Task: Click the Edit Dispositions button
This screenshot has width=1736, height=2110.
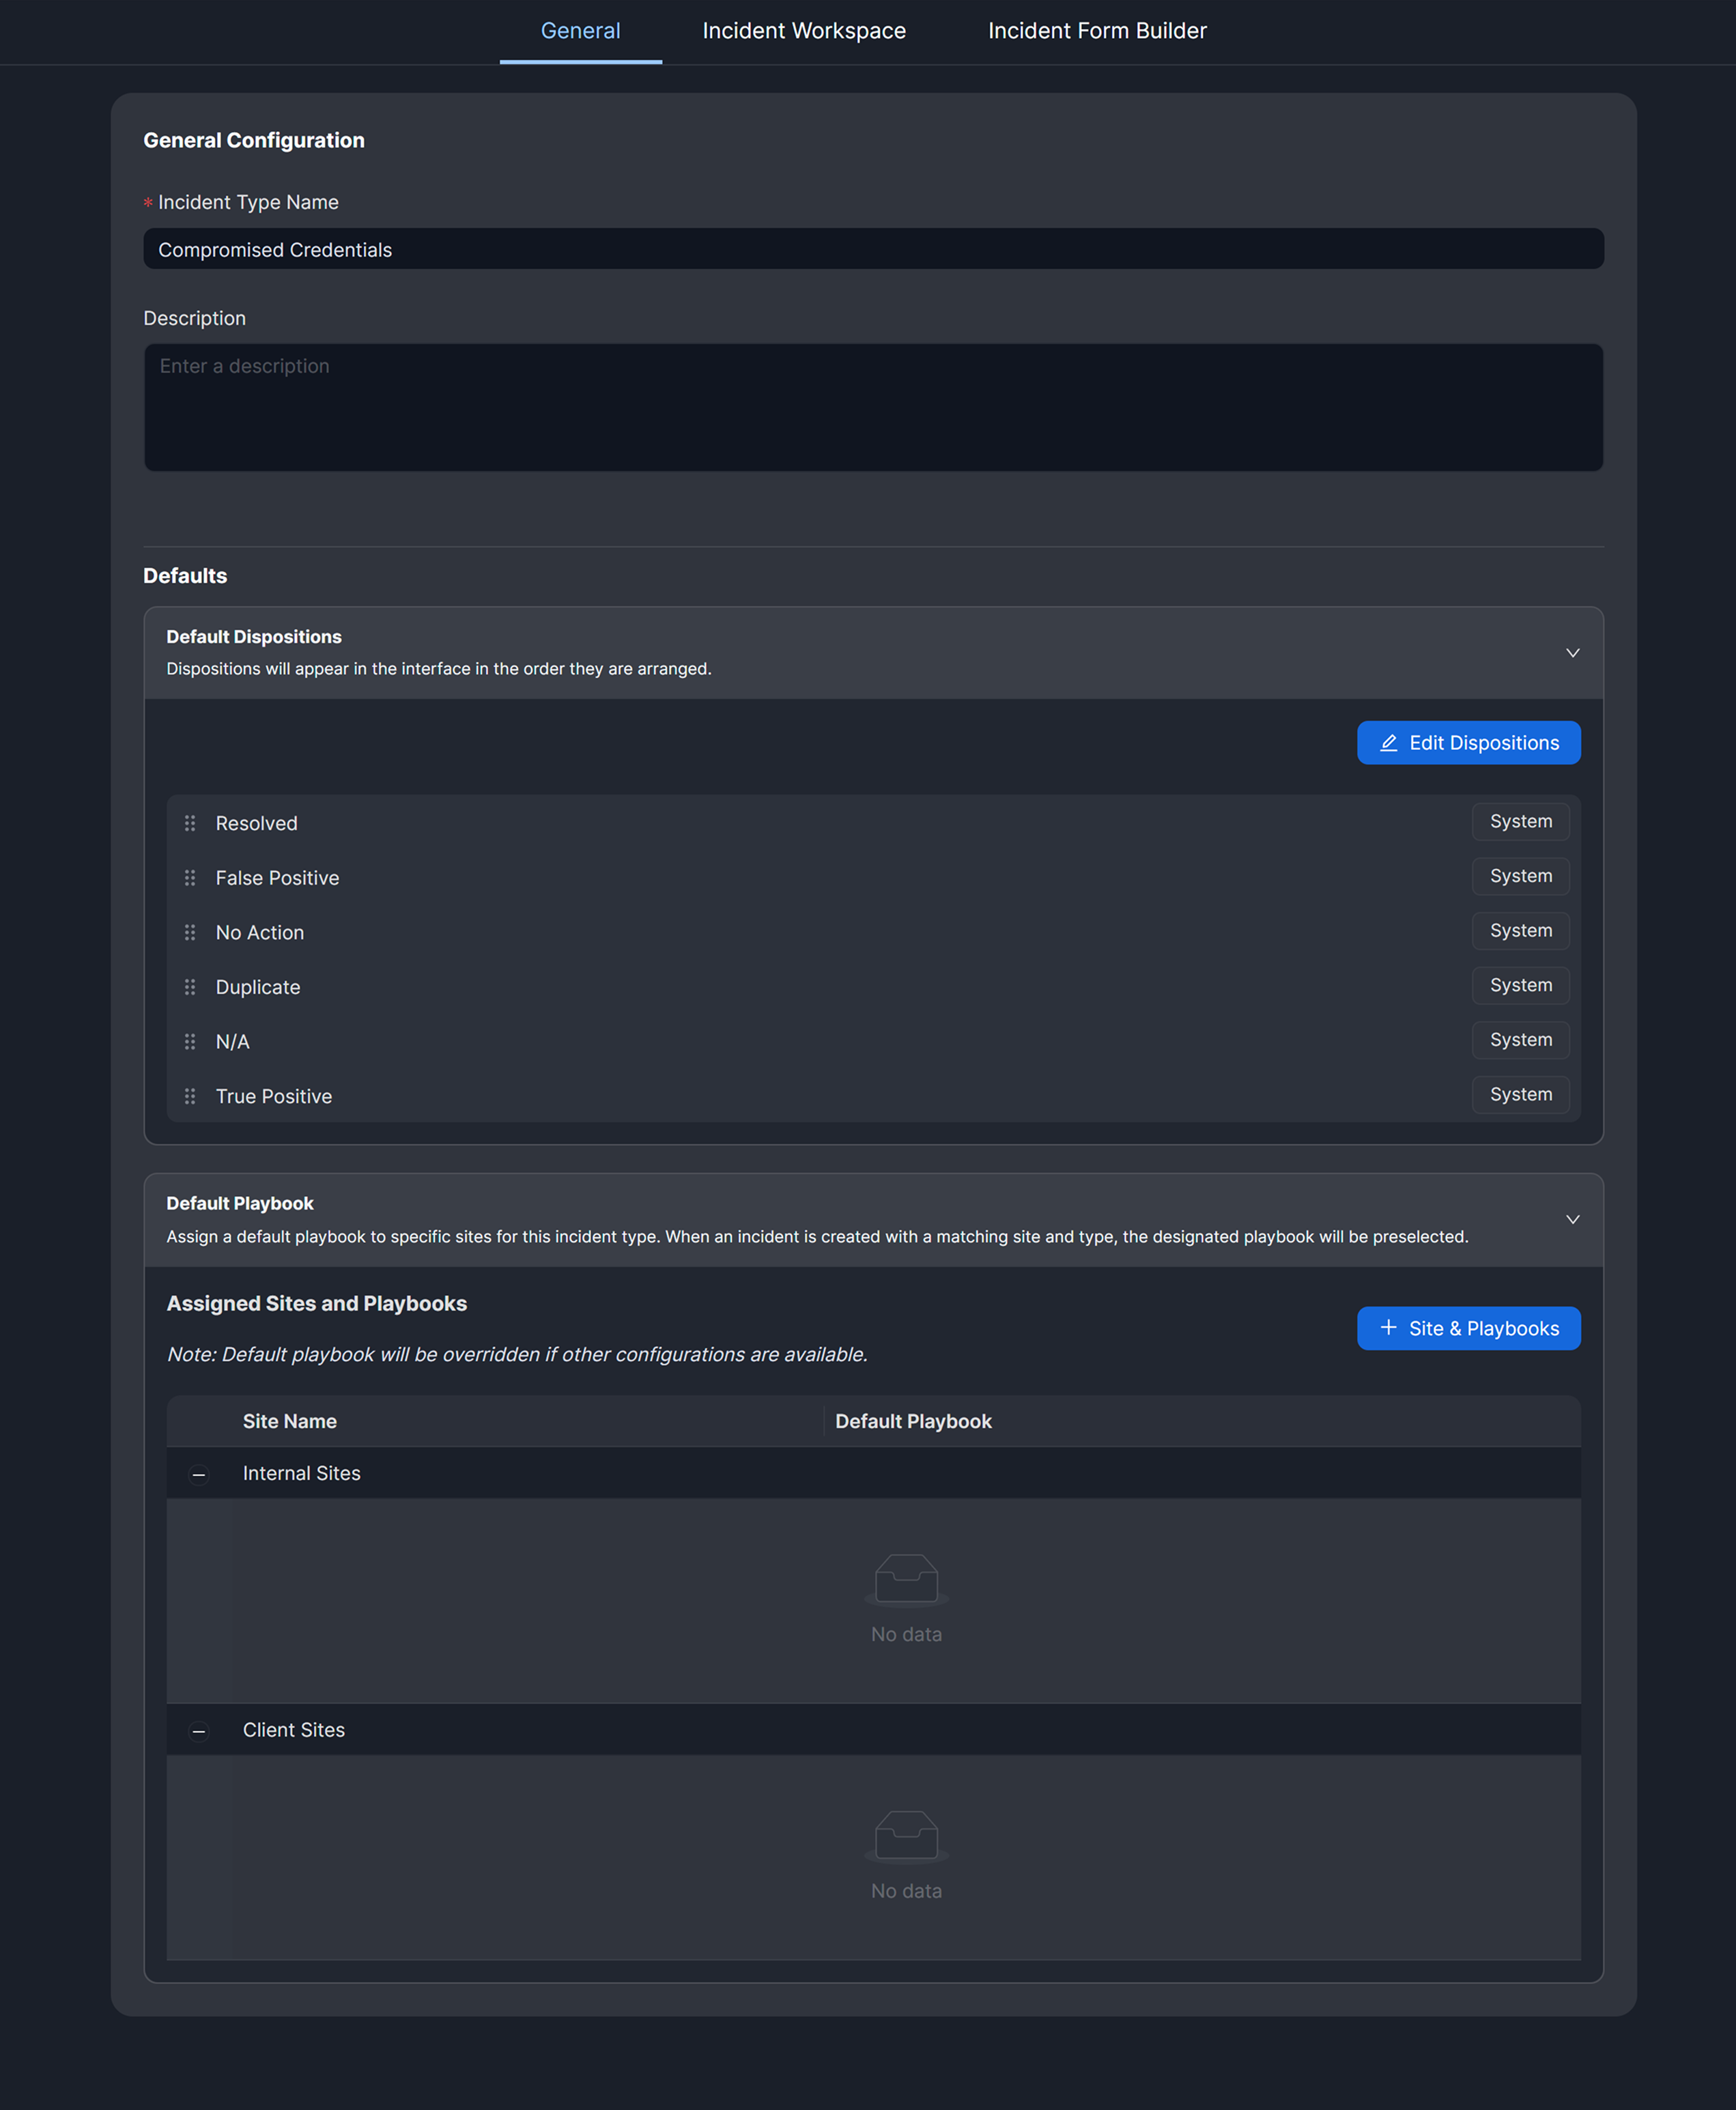Action: (1468, 743)
